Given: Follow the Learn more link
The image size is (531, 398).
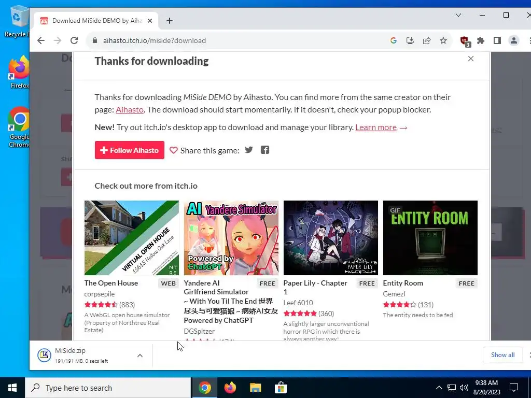Looking at the screenshot, I should [x=376, y=127].
